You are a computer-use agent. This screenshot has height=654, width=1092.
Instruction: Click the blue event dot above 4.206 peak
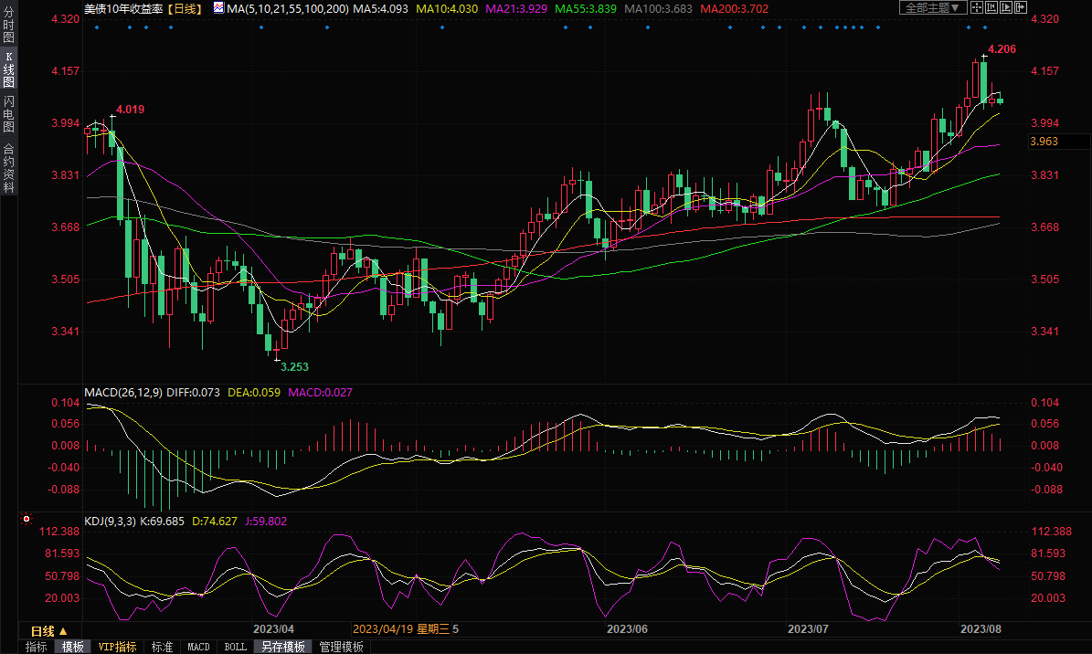(x=984, y=27)
